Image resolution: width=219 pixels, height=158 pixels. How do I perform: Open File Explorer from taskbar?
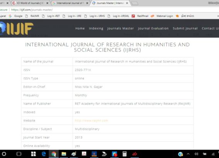click(x=64, y=154)
